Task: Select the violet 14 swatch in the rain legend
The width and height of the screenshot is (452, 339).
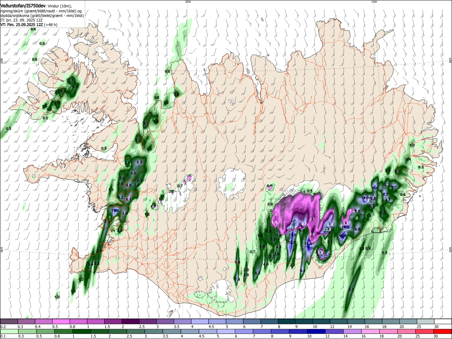Action: 352,331
